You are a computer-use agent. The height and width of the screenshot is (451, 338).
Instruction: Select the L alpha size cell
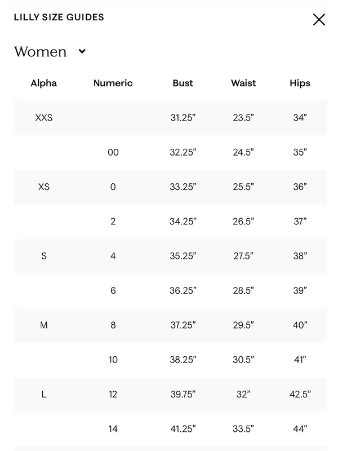point(44,394)
